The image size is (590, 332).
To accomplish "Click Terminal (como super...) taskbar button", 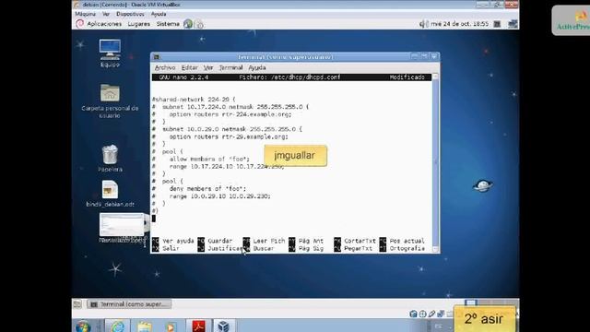I will click(x=129, y=304).
